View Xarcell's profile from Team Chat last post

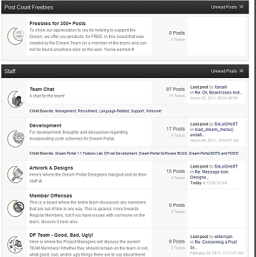click(x=221, y=87)
